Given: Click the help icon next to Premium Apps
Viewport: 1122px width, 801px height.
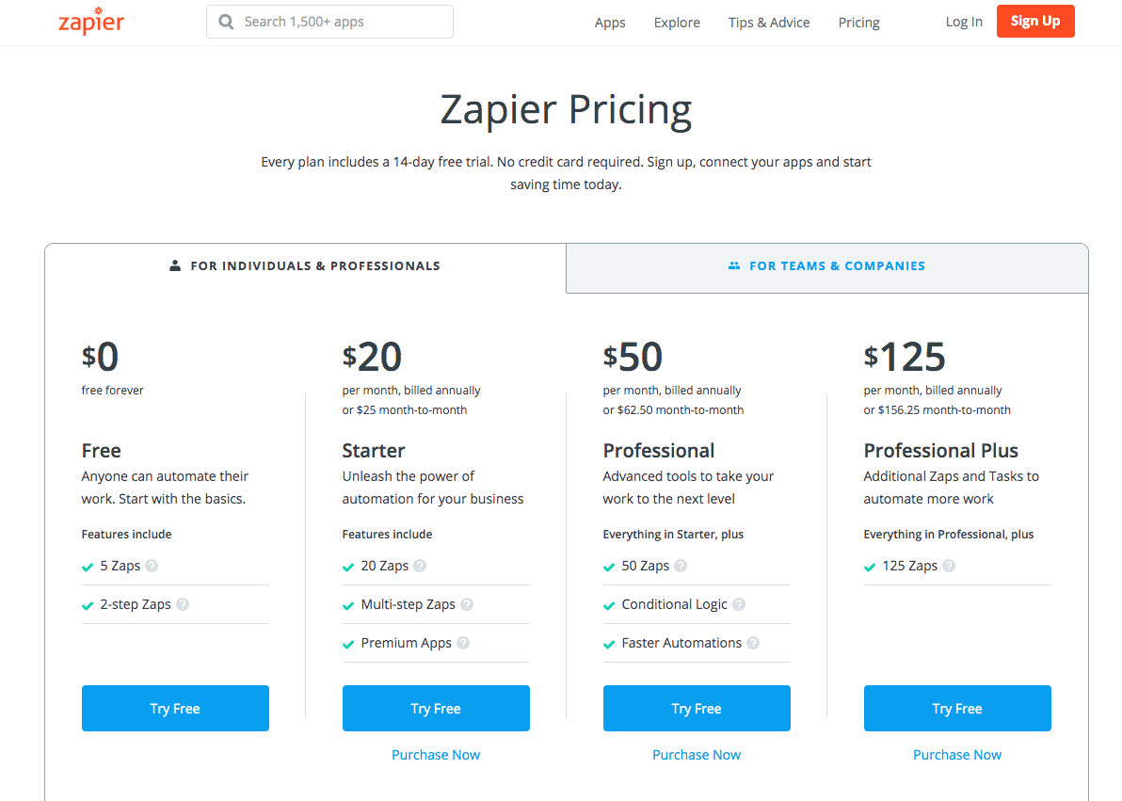Looking at the screenshot, I should (x=463, y=643).
